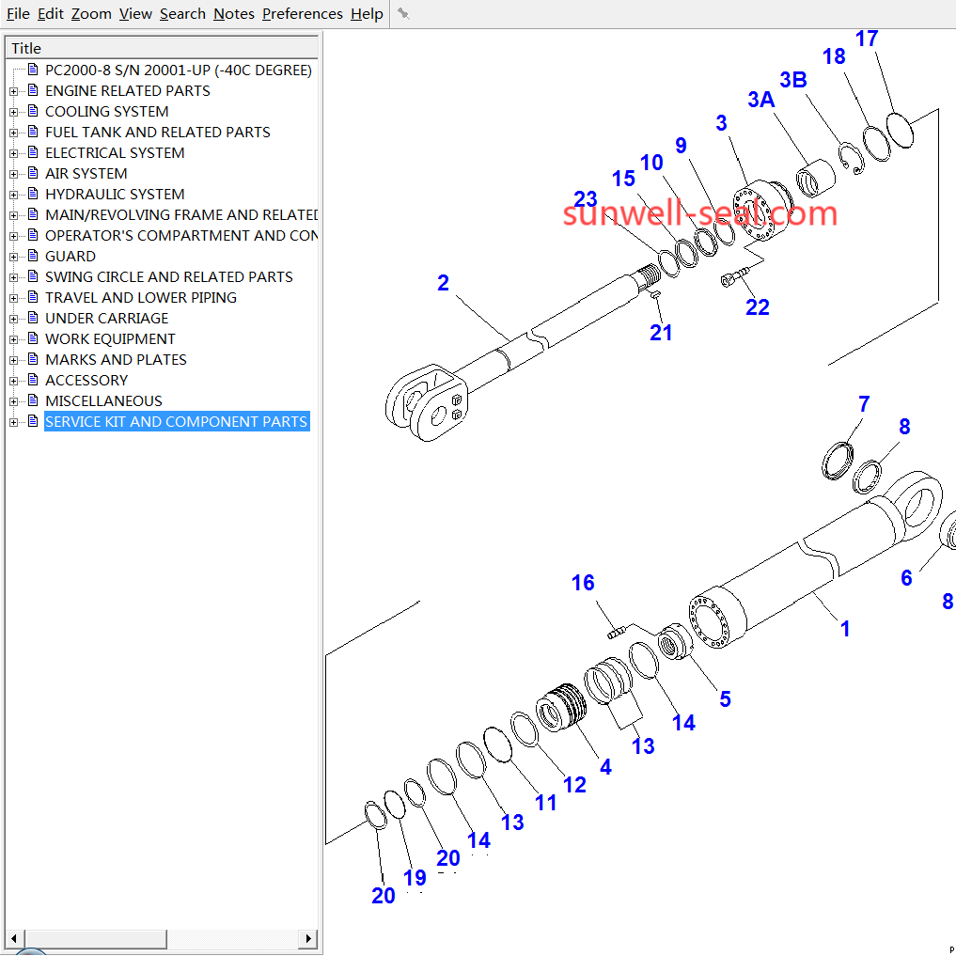Viewport: 956px width, 956px height.
Task: Click the page icon next to HYDRAULIC SYSTEM
Action: (33, 194)
